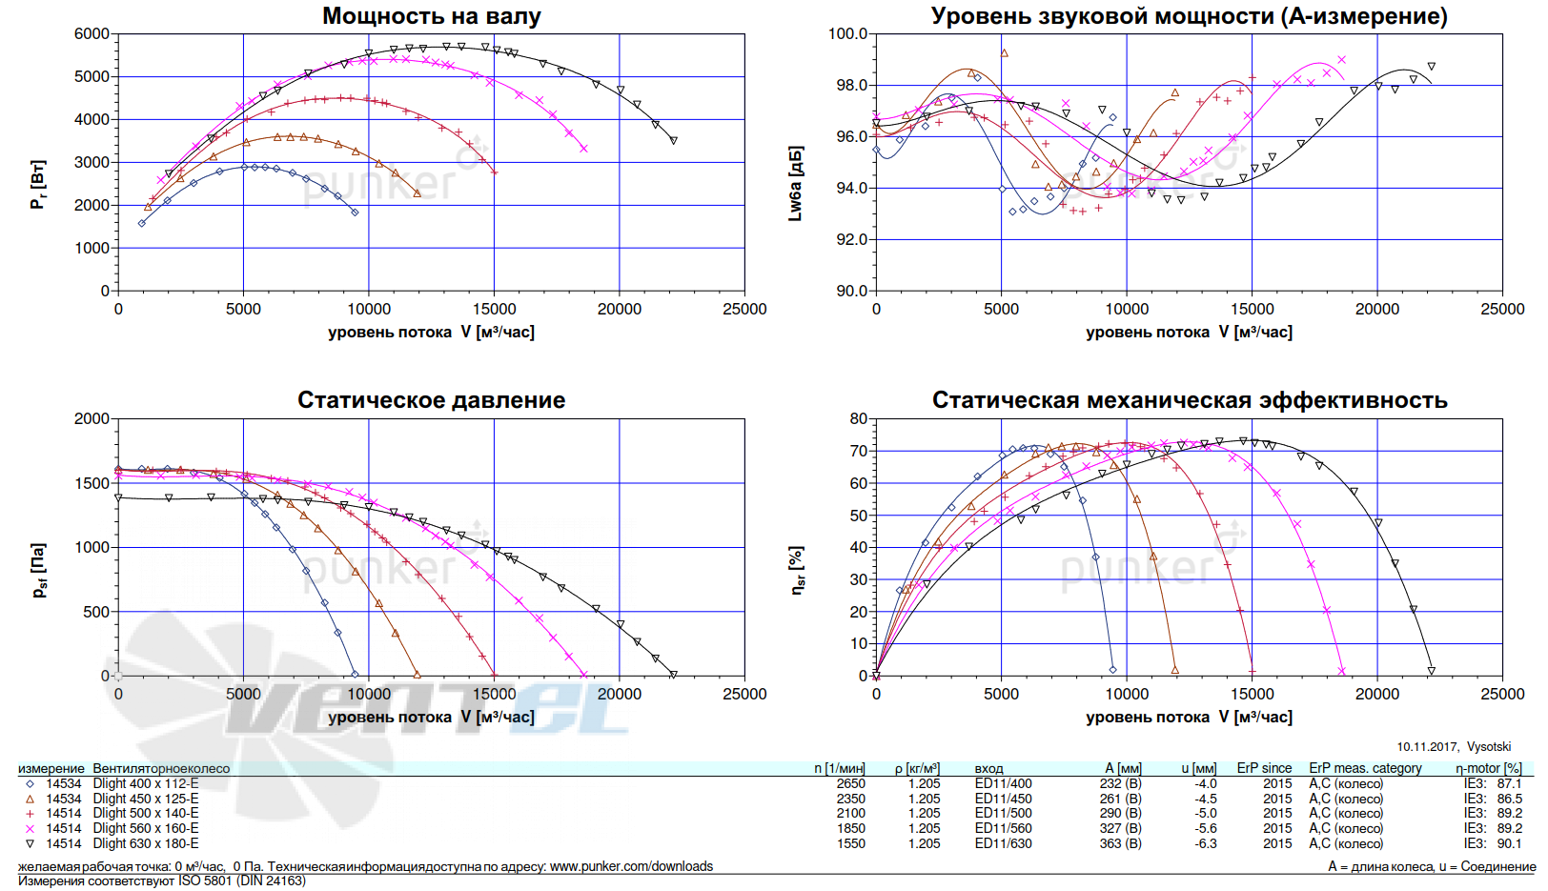Click the 'ρ [кг/м³]' column header
This screenshot has height=891, width=1548.
coord(917,768)
